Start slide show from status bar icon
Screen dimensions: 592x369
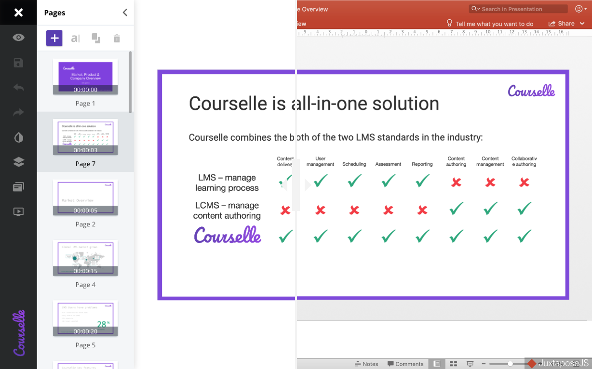tap(470, 364)
